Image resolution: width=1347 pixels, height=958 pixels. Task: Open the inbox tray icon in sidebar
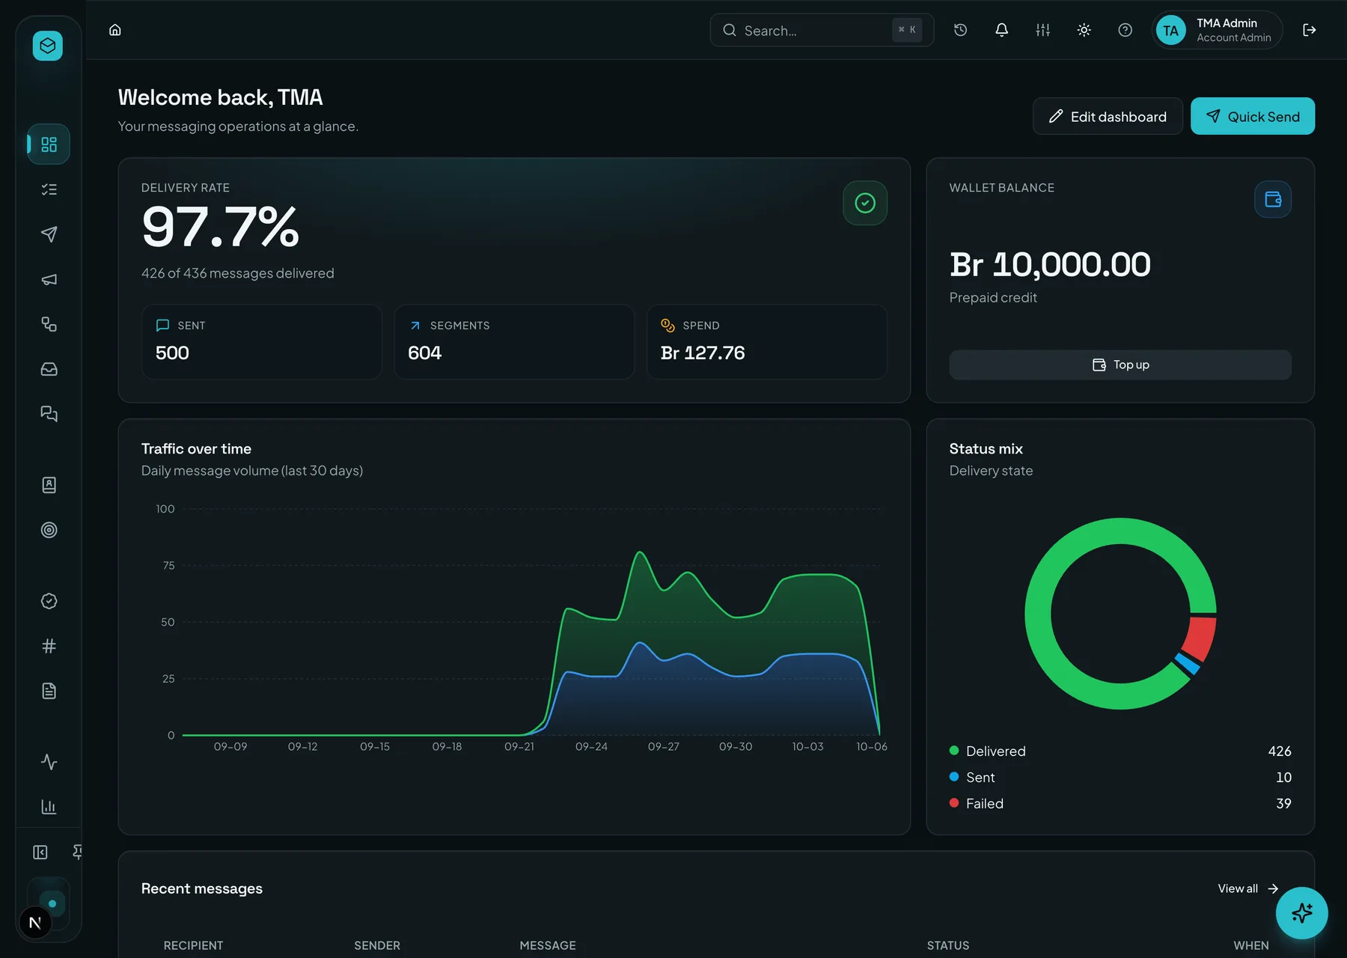[x=49, y=369]
